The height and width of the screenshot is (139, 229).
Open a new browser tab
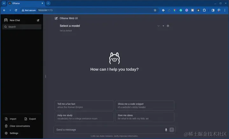coord(48,3)
